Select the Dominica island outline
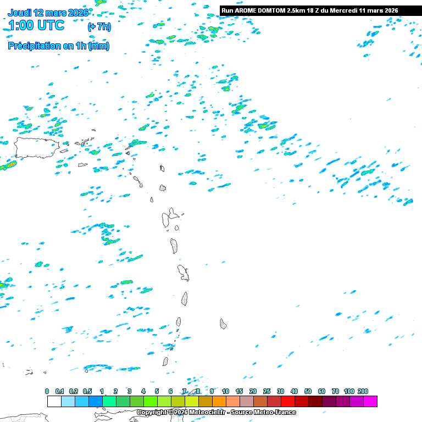422x422 pixels. (174, 246)
